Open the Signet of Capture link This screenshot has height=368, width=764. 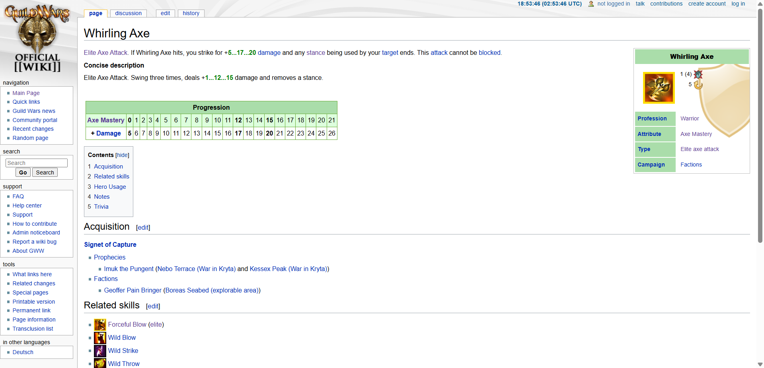pyautogui.click(x=110, y=245)
